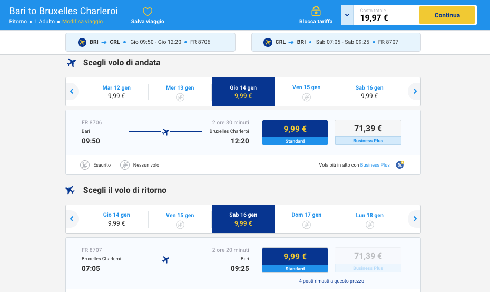Image resolution: width=490 pixels, height=292 pixels.
Task: Open the Modifica viaggio link
Action: click(x=83, y=21)
